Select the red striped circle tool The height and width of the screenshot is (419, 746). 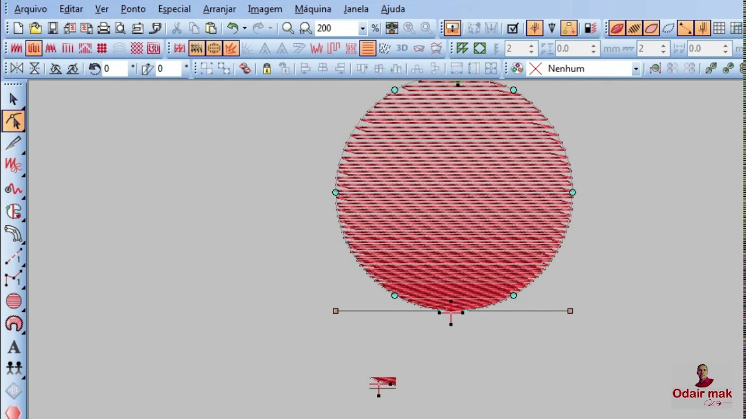tap(13, 301)
